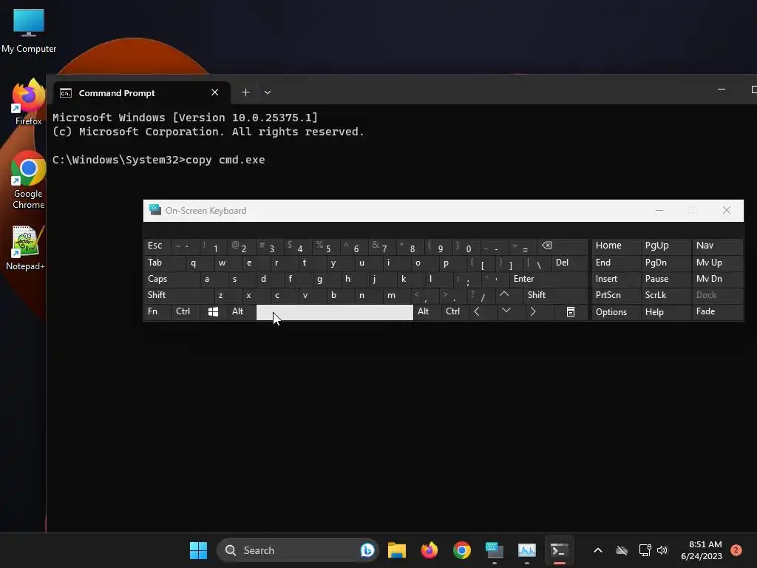Switch to On-Screen Keyboard taskbar icon
The height and width of the screenshot is (568, 757).
[x=495, y=550]
